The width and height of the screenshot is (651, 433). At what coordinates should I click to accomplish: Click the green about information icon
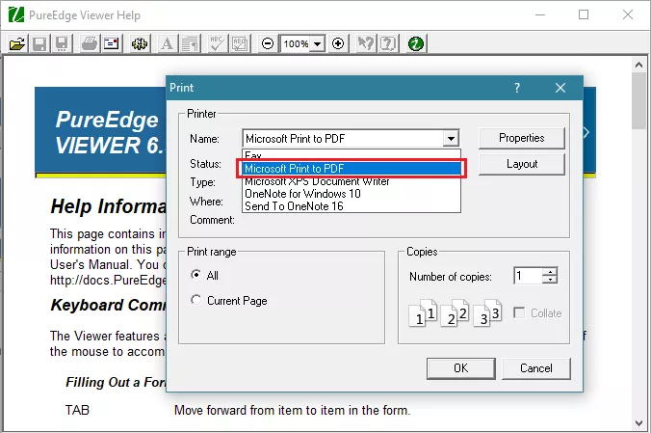(416, 43)
